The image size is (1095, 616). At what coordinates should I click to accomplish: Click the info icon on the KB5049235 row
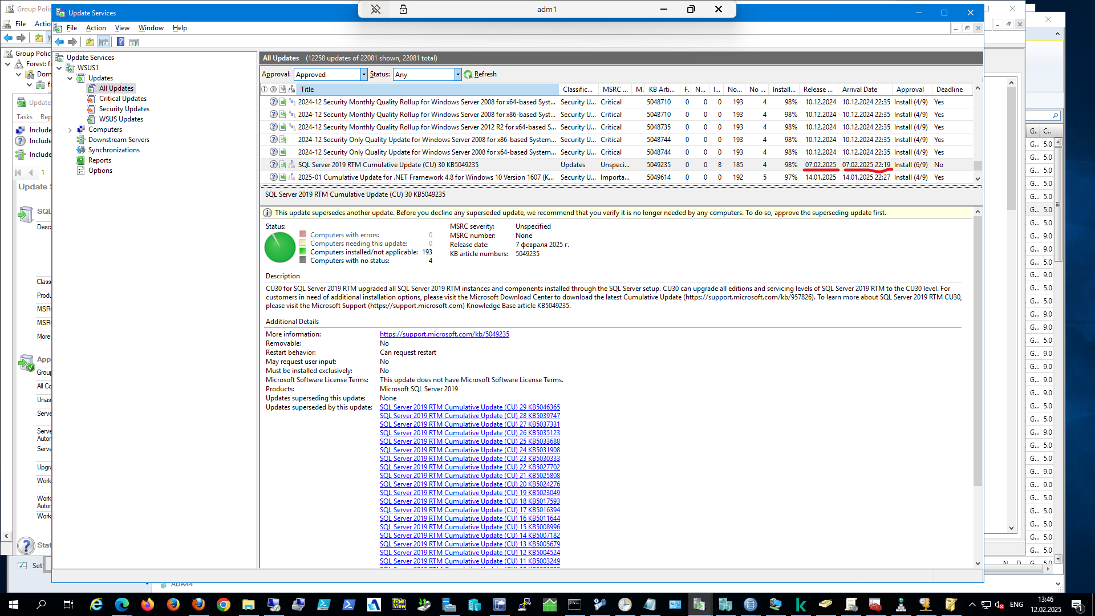[274, 165]
